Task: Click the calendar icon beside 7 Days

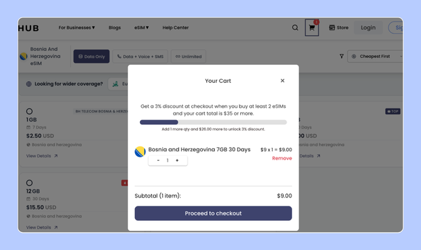Action: (x=28, y=127)
